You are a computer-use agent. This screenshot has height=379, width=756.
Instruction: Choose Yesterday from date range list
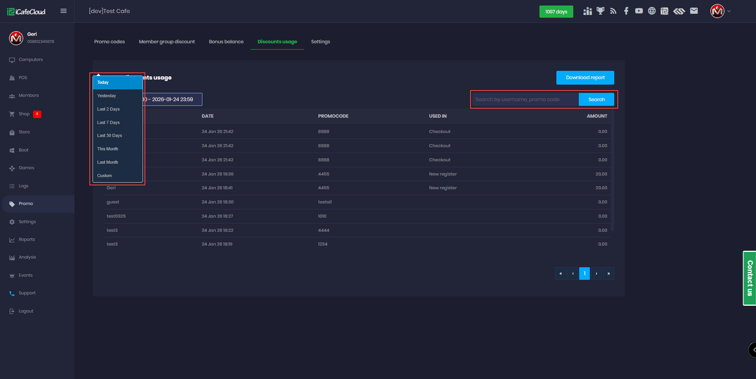pyautogui.click(x=107, y=96)
